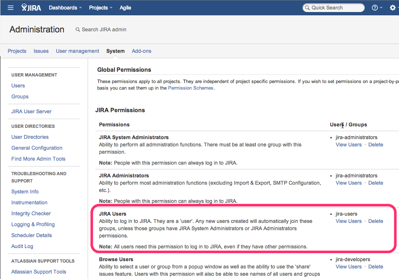Click the JIRA System Administrators title

[134, 137]
